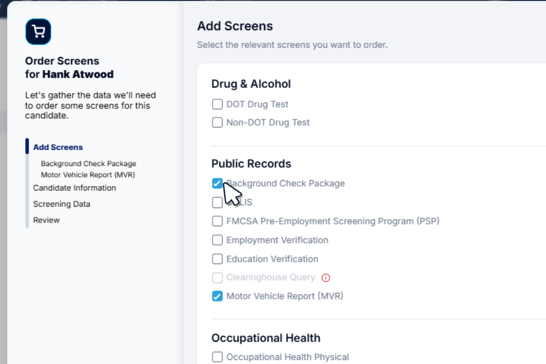
Task: Select the Employment Verification checkbox
Action: pos(217,240)
